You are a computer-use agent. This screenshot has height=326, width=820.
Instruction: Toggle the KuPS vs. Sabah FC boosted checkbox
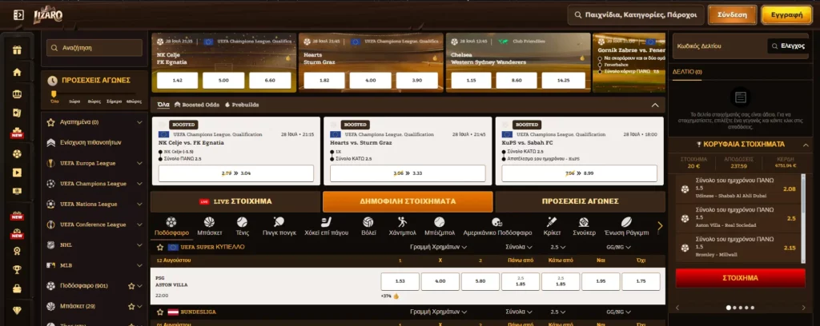click(505, 125)
